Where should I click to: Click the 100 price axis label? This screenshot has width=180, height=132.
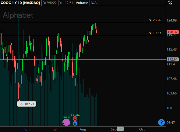point(169,108)
